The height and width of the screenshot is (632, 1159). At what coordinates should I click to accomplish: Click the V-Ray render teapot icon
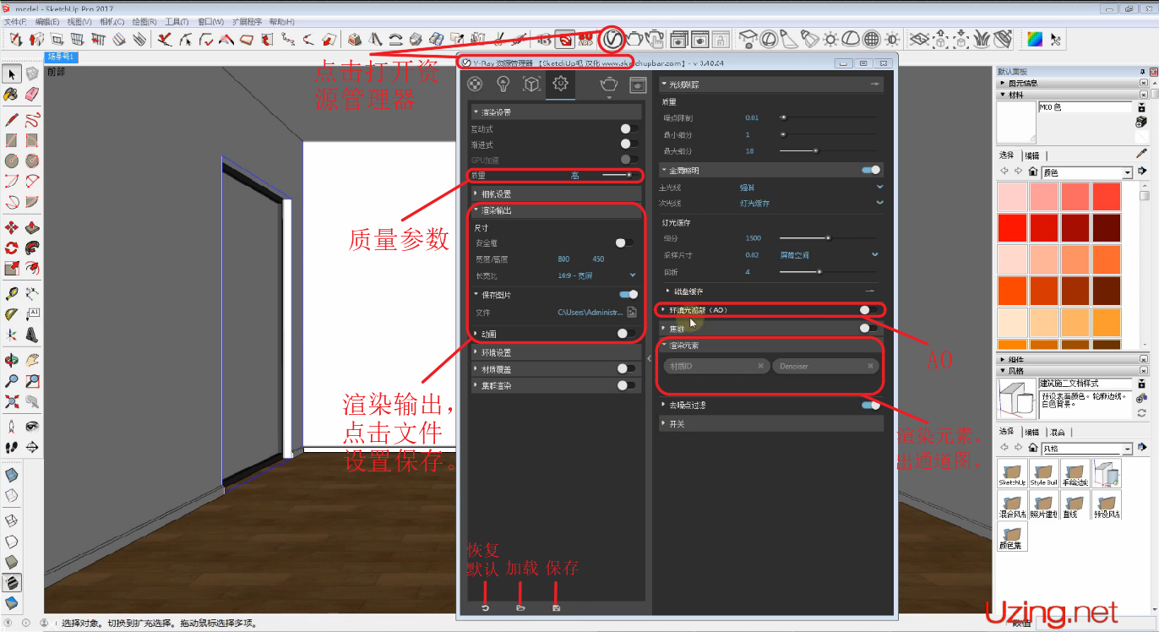tap(608, 84)
